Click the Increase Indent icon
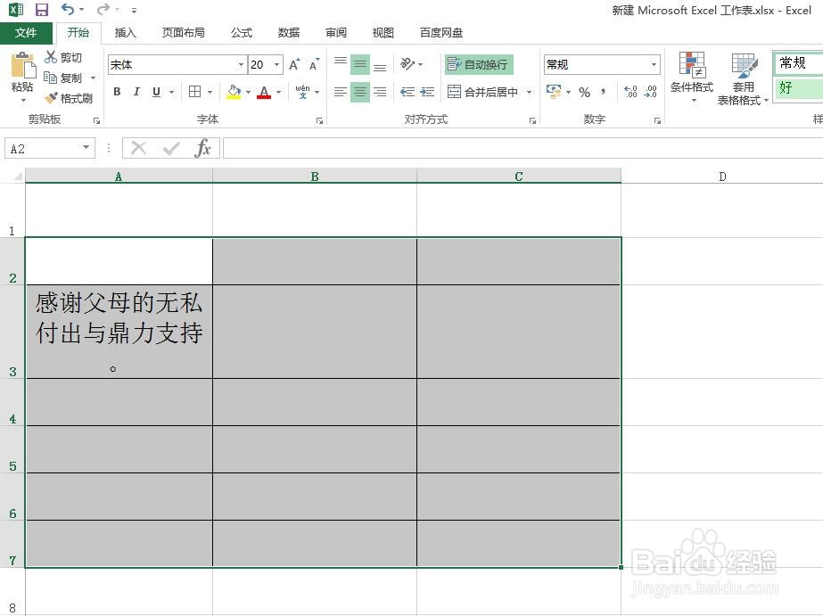 point(426,92)
